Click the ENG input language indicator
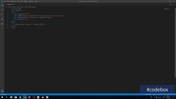Screen dimensions: 176x99 164,97
